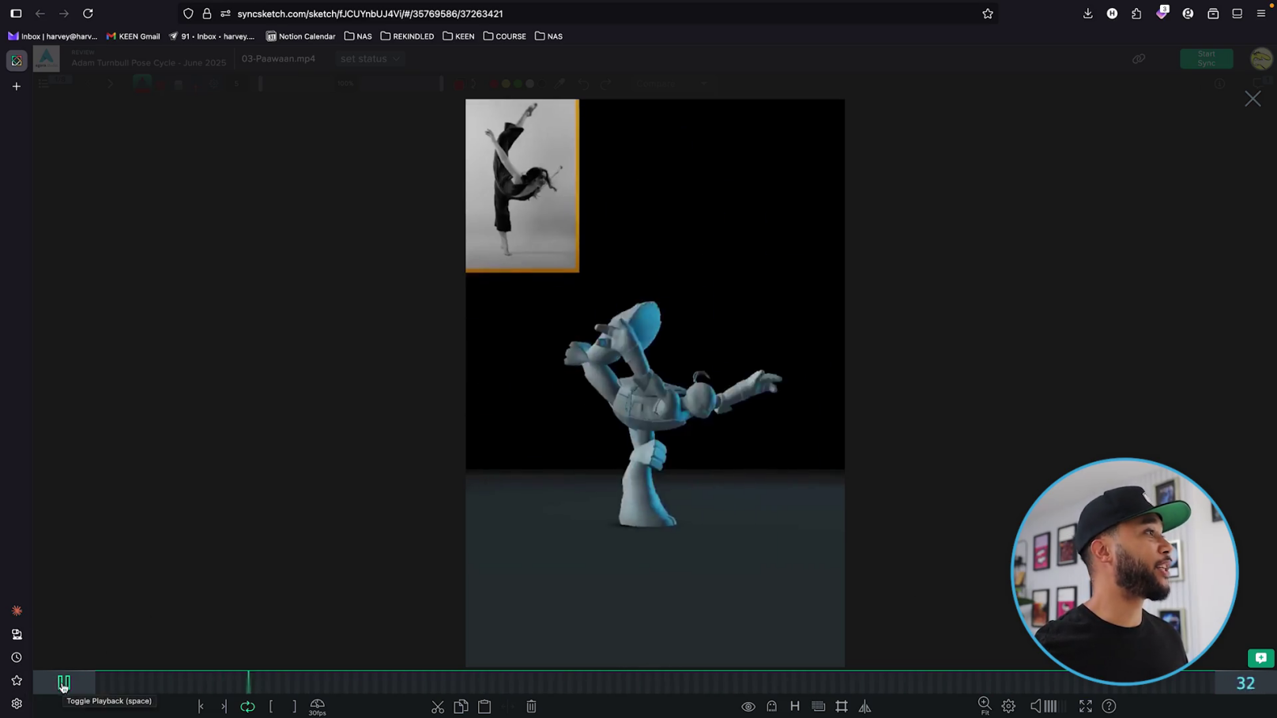Viewport: 1277px width, 718px height.
Task: Open the help question mark icon
Action: pos(1109,706)
